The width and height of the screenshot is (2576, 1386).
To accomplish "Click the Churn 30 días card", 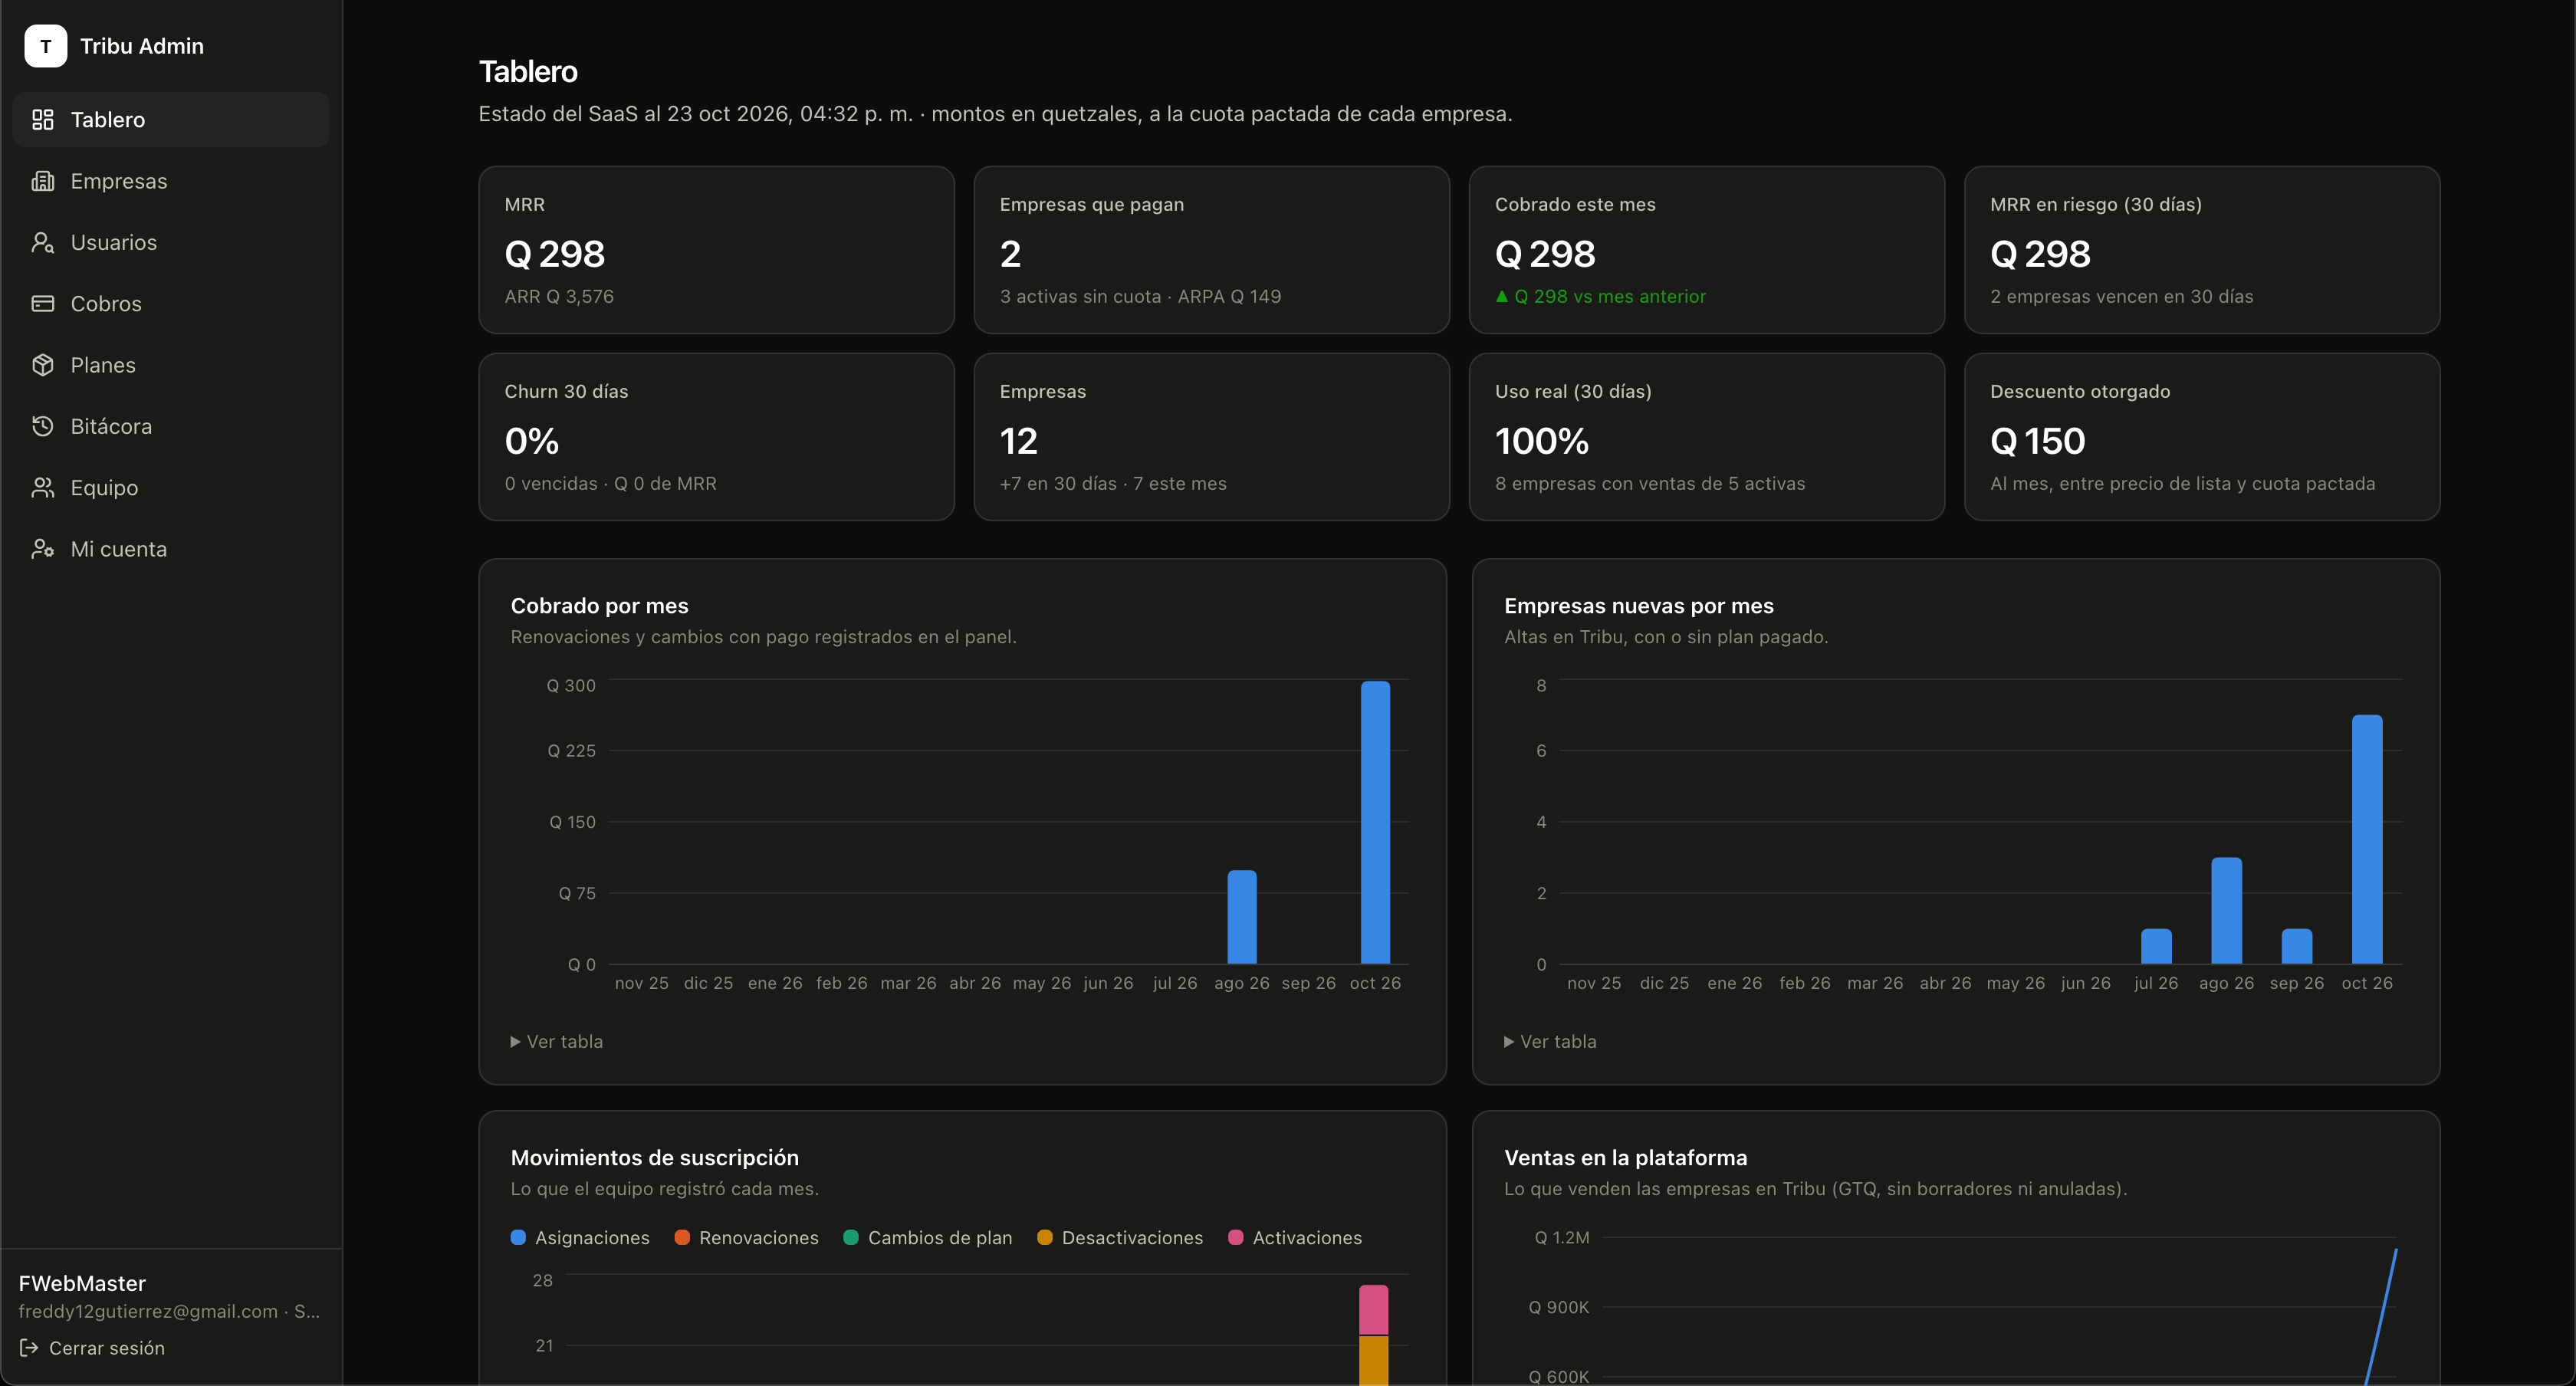I will (716, 437).
